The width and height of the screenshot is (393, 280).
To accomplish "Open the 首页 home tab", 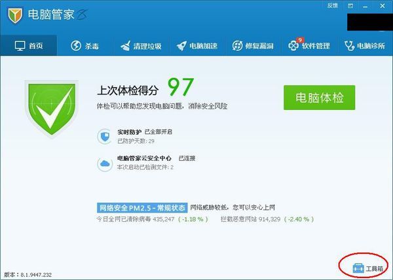I will (29, 46).
